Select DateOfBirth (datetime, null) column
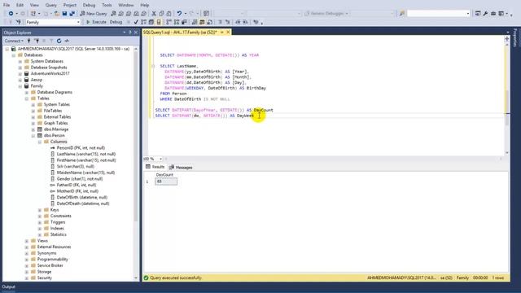Image resolution: width=521 pixels, height=293 pixels. pyautogui.click(x=81, y=197)
